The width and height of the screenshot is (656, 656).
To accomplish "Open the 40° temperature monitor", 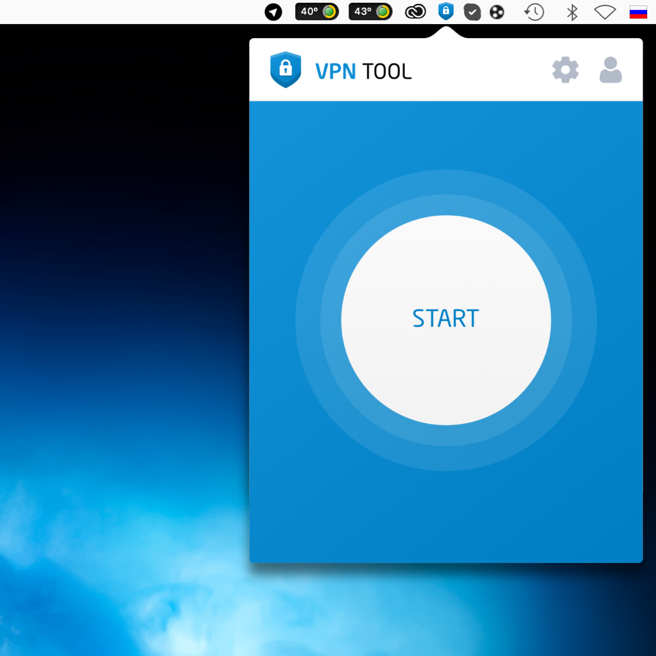I will point(309,12).
